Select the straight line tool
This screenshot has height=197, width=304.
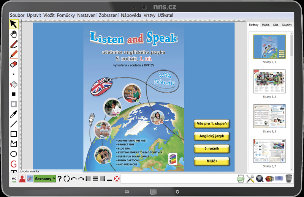click(x=14, y=124)
